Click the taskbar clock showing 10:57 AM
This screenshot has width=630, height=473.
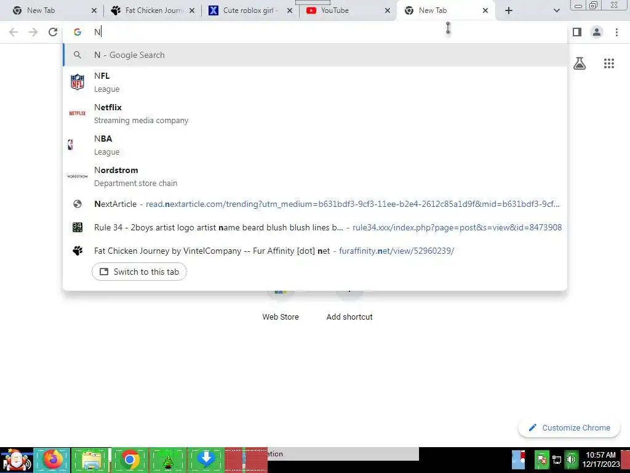click(x=600, y=459)
